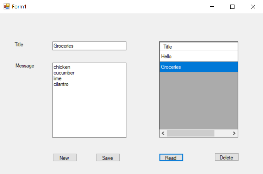Click the Delete button
This screenshot has width=263, height=174.
(x=227, y=157)
